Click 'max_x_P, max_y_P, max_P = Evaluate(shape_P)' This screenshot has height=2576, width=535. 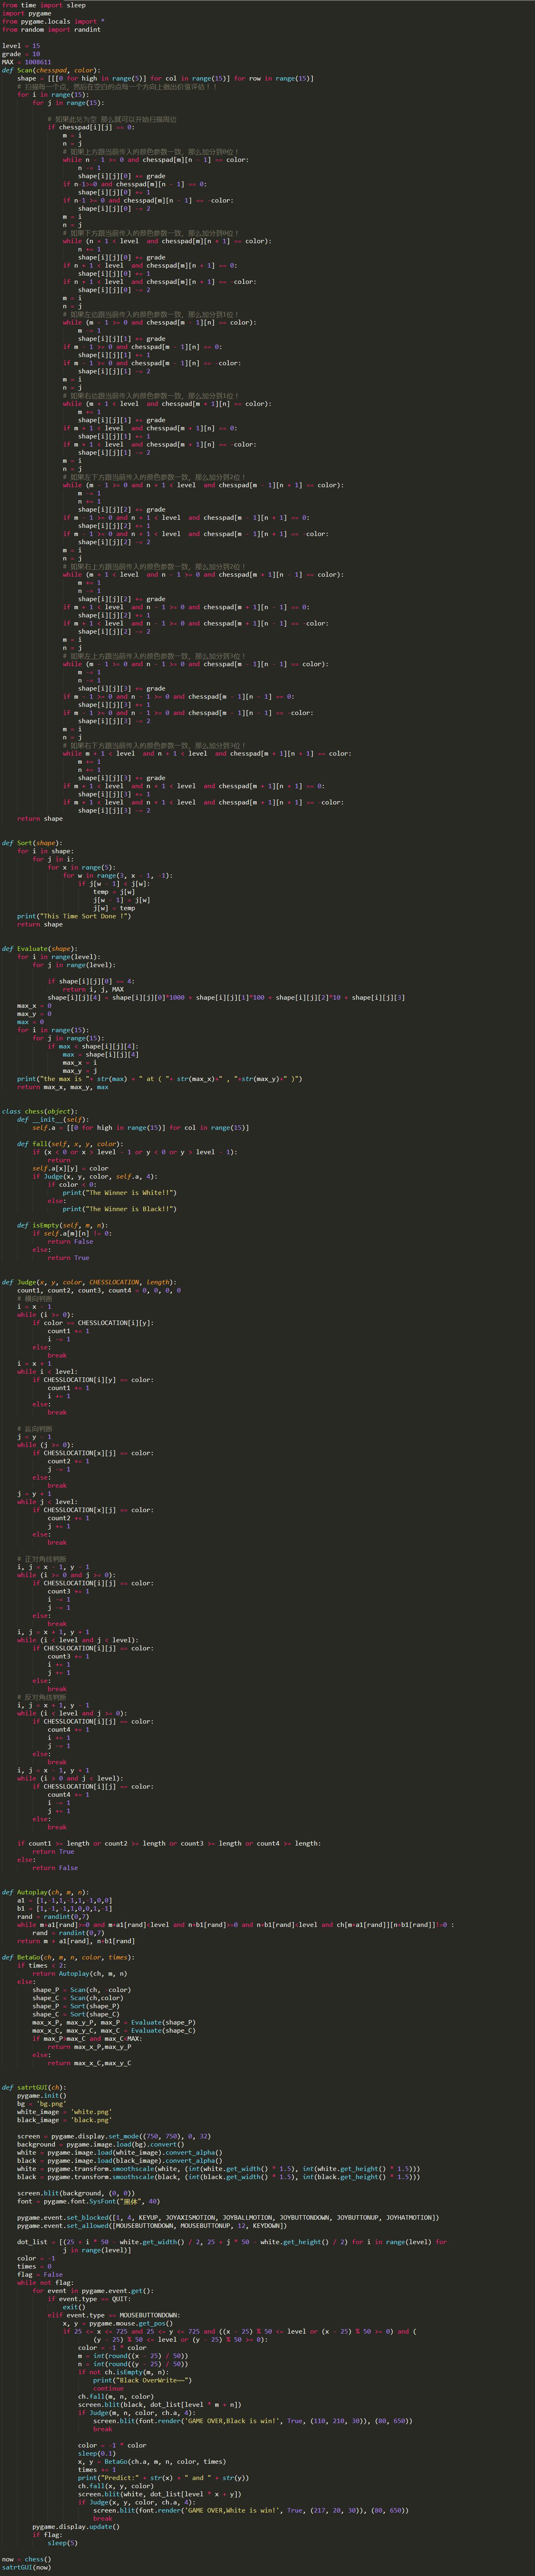[x=114, y=2022]
